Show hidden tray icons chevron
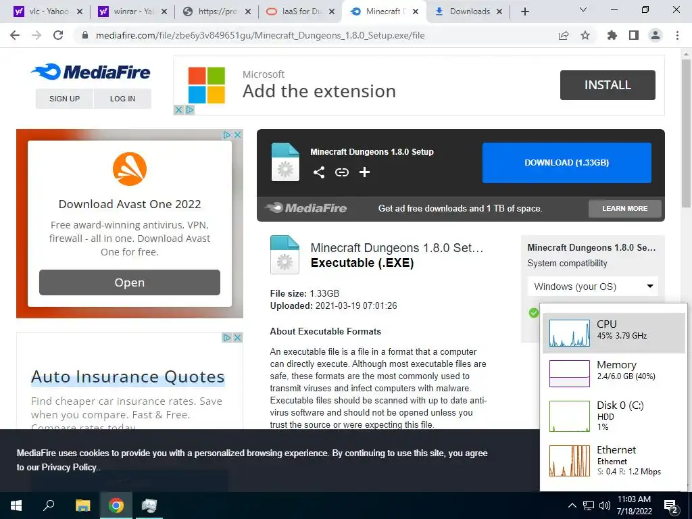This screenshot has width=692, height=519. pyautogui.click(x=572, y=505)
